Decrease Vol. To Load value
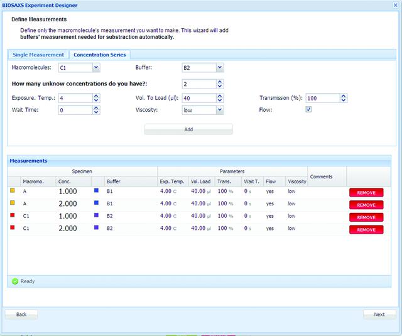 (220, 100)
